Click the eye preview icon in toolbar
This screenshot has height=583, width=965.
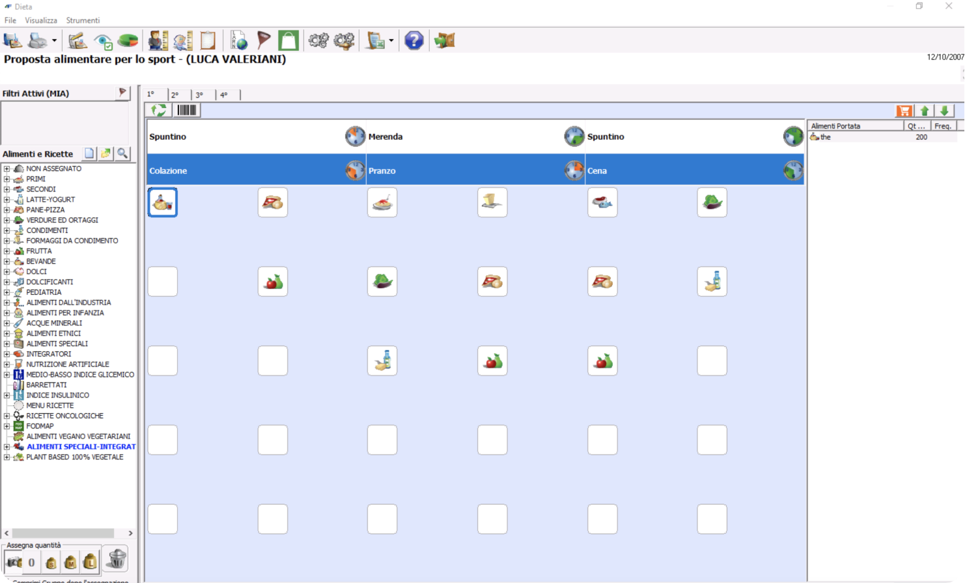coord(103,41)
